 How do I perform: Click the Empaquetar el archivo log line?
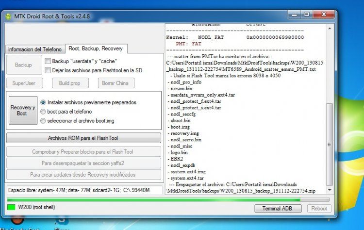[232, 185]
